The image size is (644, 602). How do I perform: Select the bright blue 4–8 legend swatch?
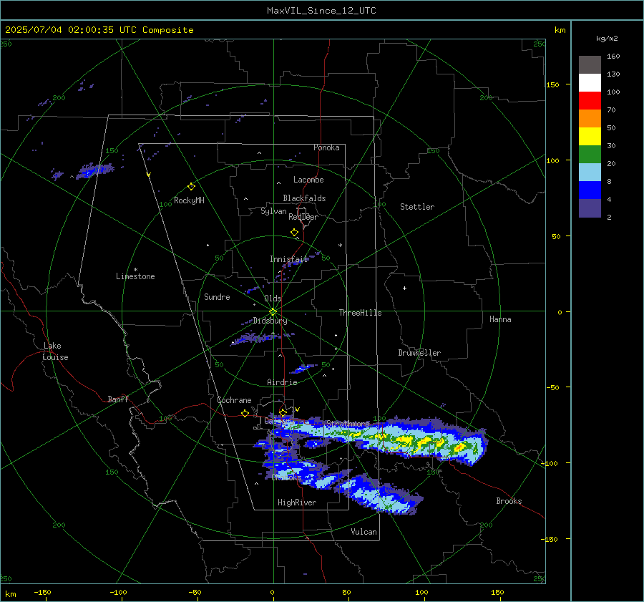(590, 190)
